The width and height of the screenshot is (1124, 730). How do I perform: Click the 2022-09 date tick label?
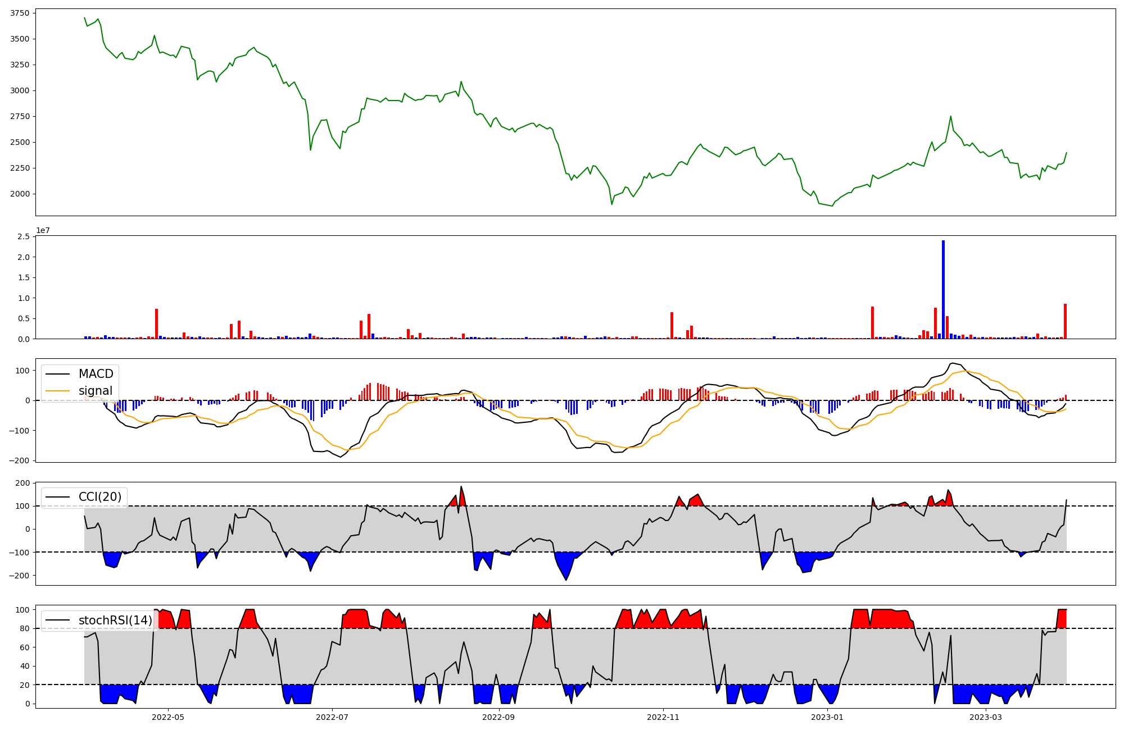(x=498, y=717)
